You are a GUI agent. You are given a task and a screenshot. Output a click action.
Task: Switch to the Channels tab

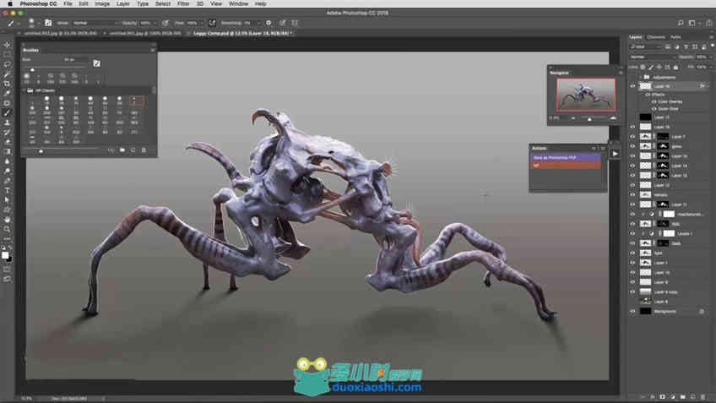pyautogui.click(x=656, y=37)
